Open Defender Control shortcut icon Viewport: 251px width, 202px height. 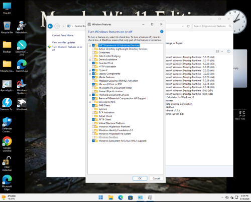point(7,125)
